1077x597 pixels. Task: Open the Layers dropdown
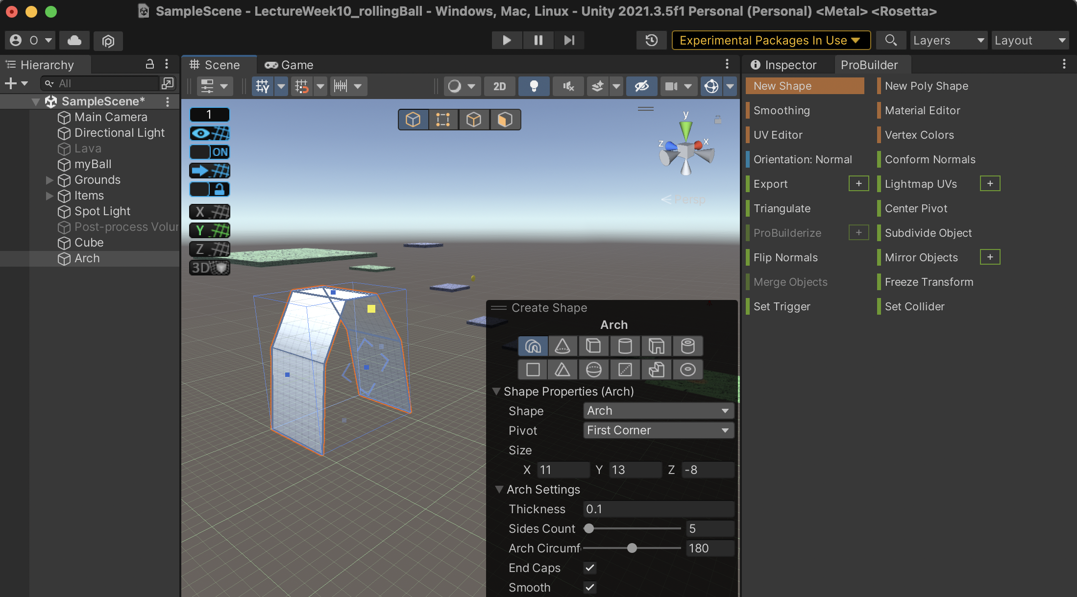(949, 40)
